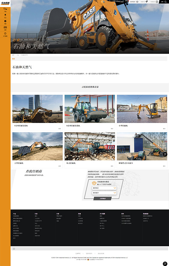Screen dimensions: 169x266
Task: Click 更多 under T系列挖掘装载机
Action: (60, 129)
